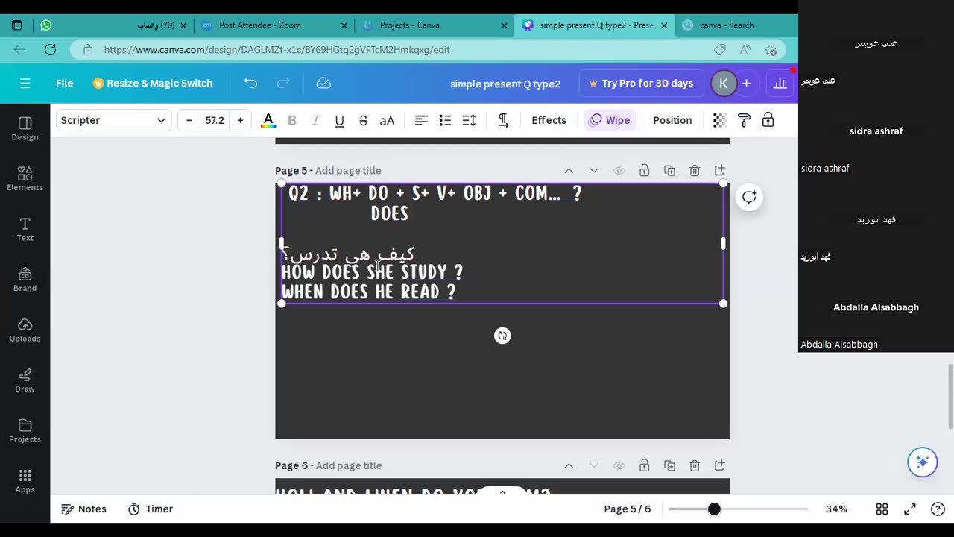This screenshot has width=954, height=537.
Task: Open the help question mark
Action: (938, 509)
